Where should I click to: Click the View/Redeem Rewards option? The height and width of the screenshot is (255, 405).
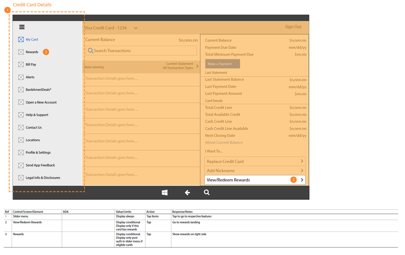(x=255, y=180)
